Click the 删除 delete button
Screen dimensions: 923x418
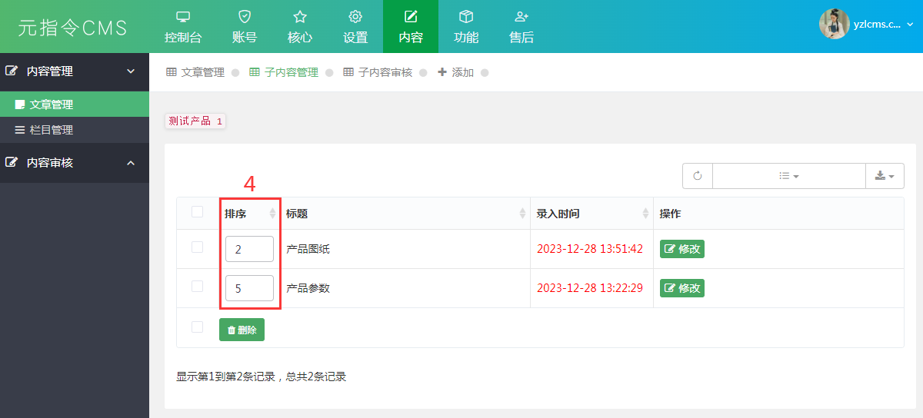tap(242, 330)
